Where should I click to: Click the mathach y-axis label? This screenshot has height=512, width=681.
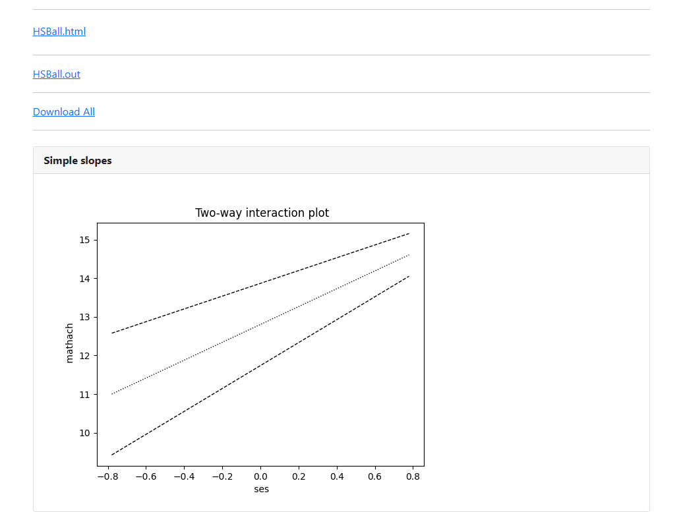70,343
